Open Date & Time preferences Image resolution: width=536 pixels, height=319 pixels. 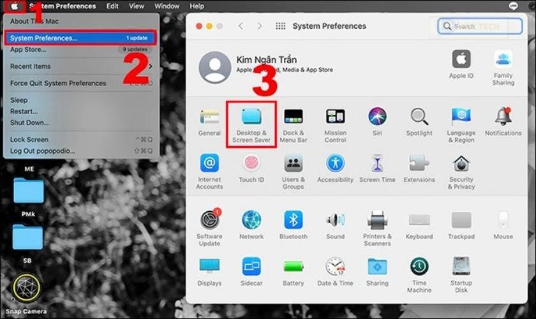[x=336, y=272]
